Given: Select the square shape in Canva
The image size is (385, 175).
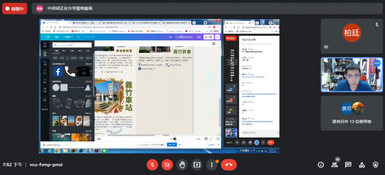Looking at the screenshot, I should [64, 87].
